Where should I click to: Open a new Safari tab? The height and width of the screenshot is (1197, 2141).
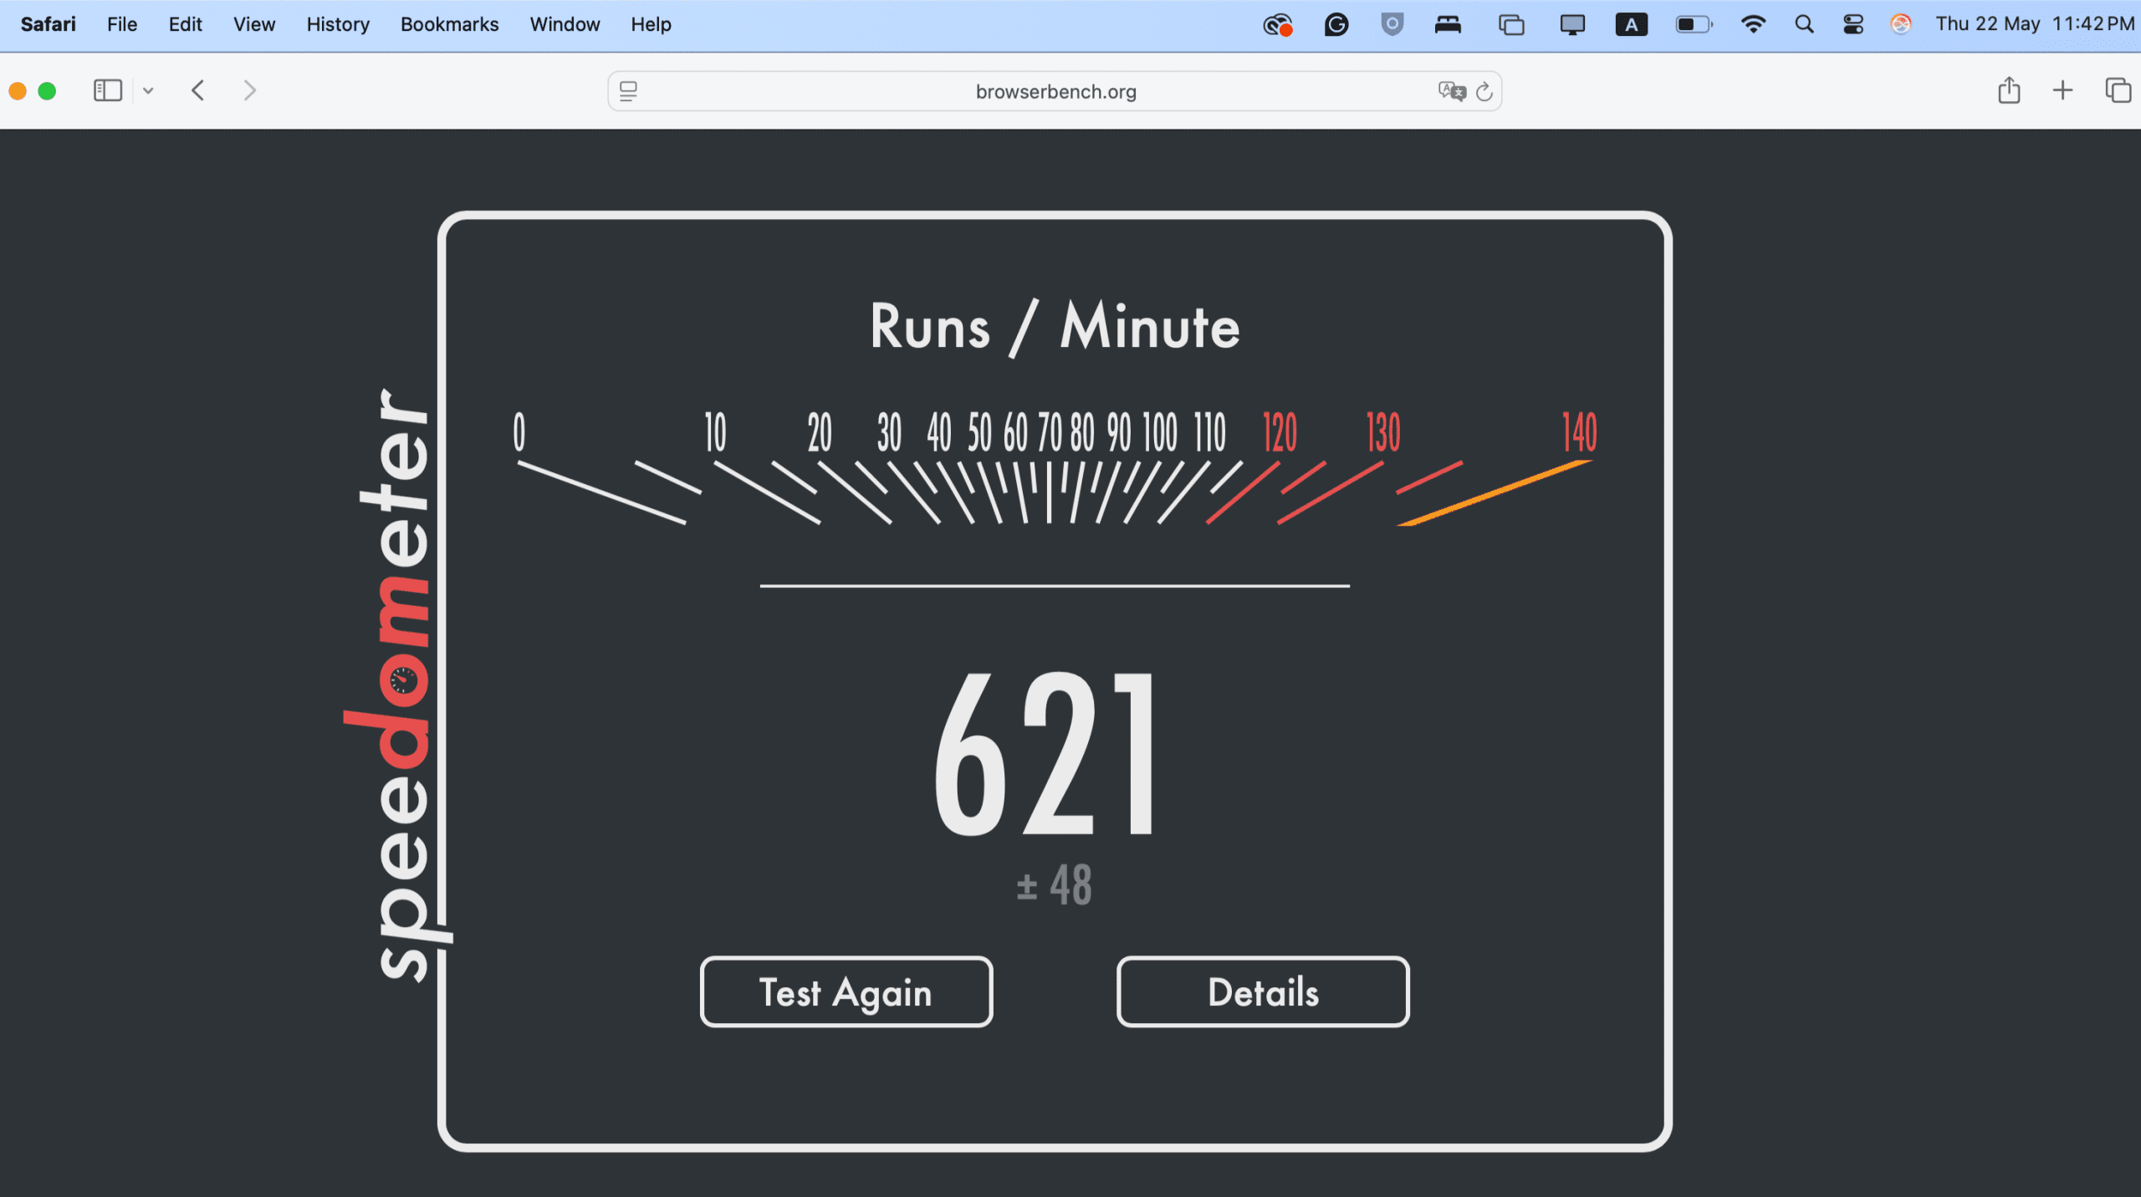coord(2062,90)
